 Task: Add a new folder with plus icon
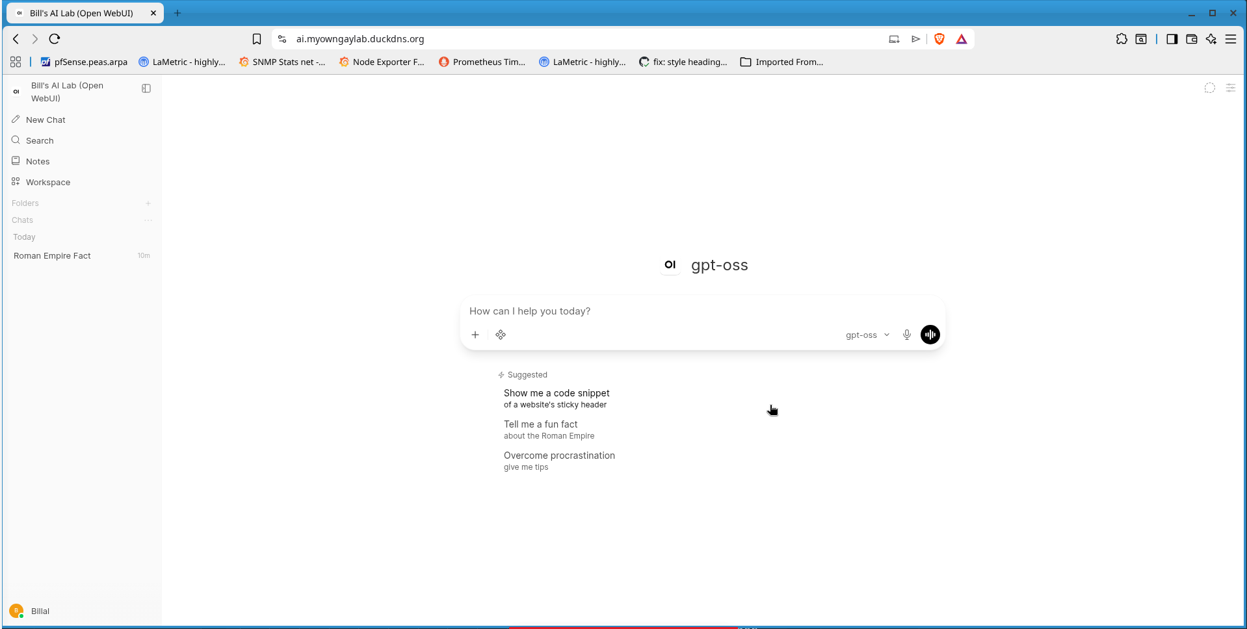pyautogui.click(x=148, y=203)
